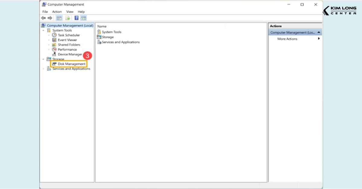
Task: Open Device Manager from the tree
Action: point(70,54)
